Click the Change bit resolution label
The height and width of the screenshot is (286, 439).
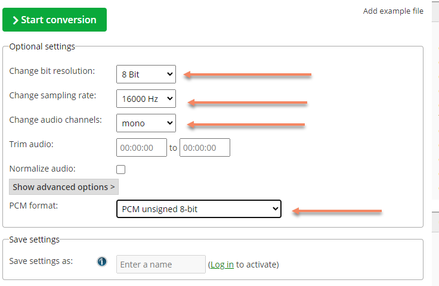point(52,71)
